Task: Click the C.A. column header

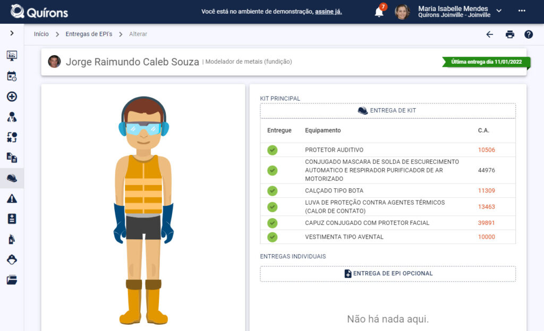Action: (483, 130)
